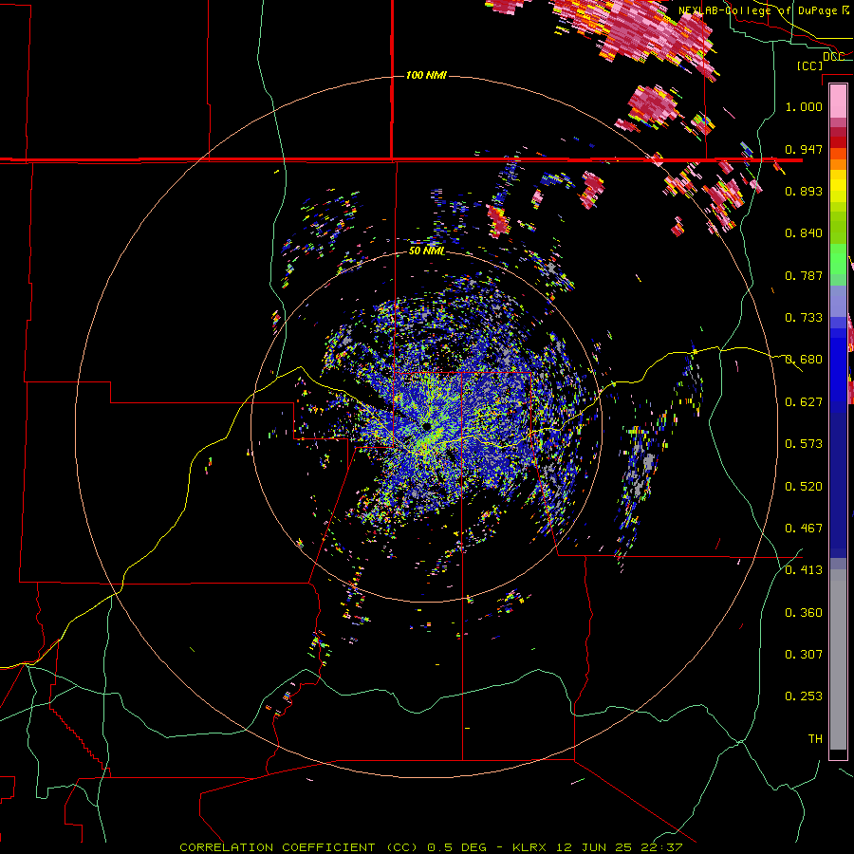Click the 50 NMI range ring label
The height and width of the screenshot is (854, 854).
point(427,251)
